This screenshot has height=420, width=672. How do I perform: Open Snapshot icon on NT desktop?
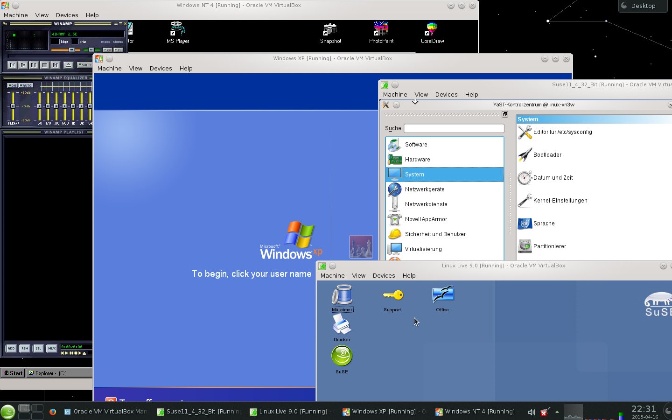[330, 33]
